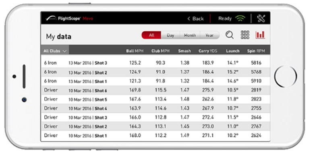Sort by Spin RPM column header
Screen dimensions: 313x156
click(256, 51)
